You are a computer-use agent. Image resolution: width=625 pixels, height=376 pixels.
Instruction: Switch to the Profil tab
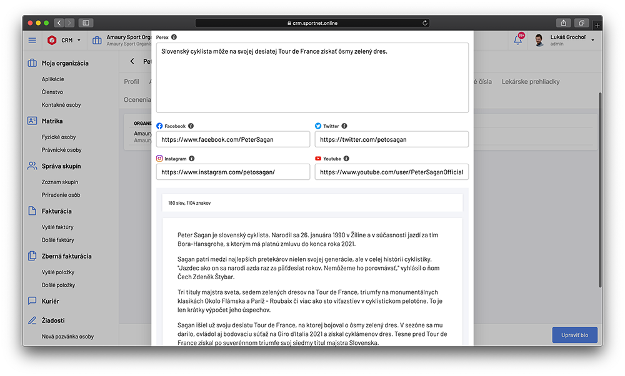point(131,82)
